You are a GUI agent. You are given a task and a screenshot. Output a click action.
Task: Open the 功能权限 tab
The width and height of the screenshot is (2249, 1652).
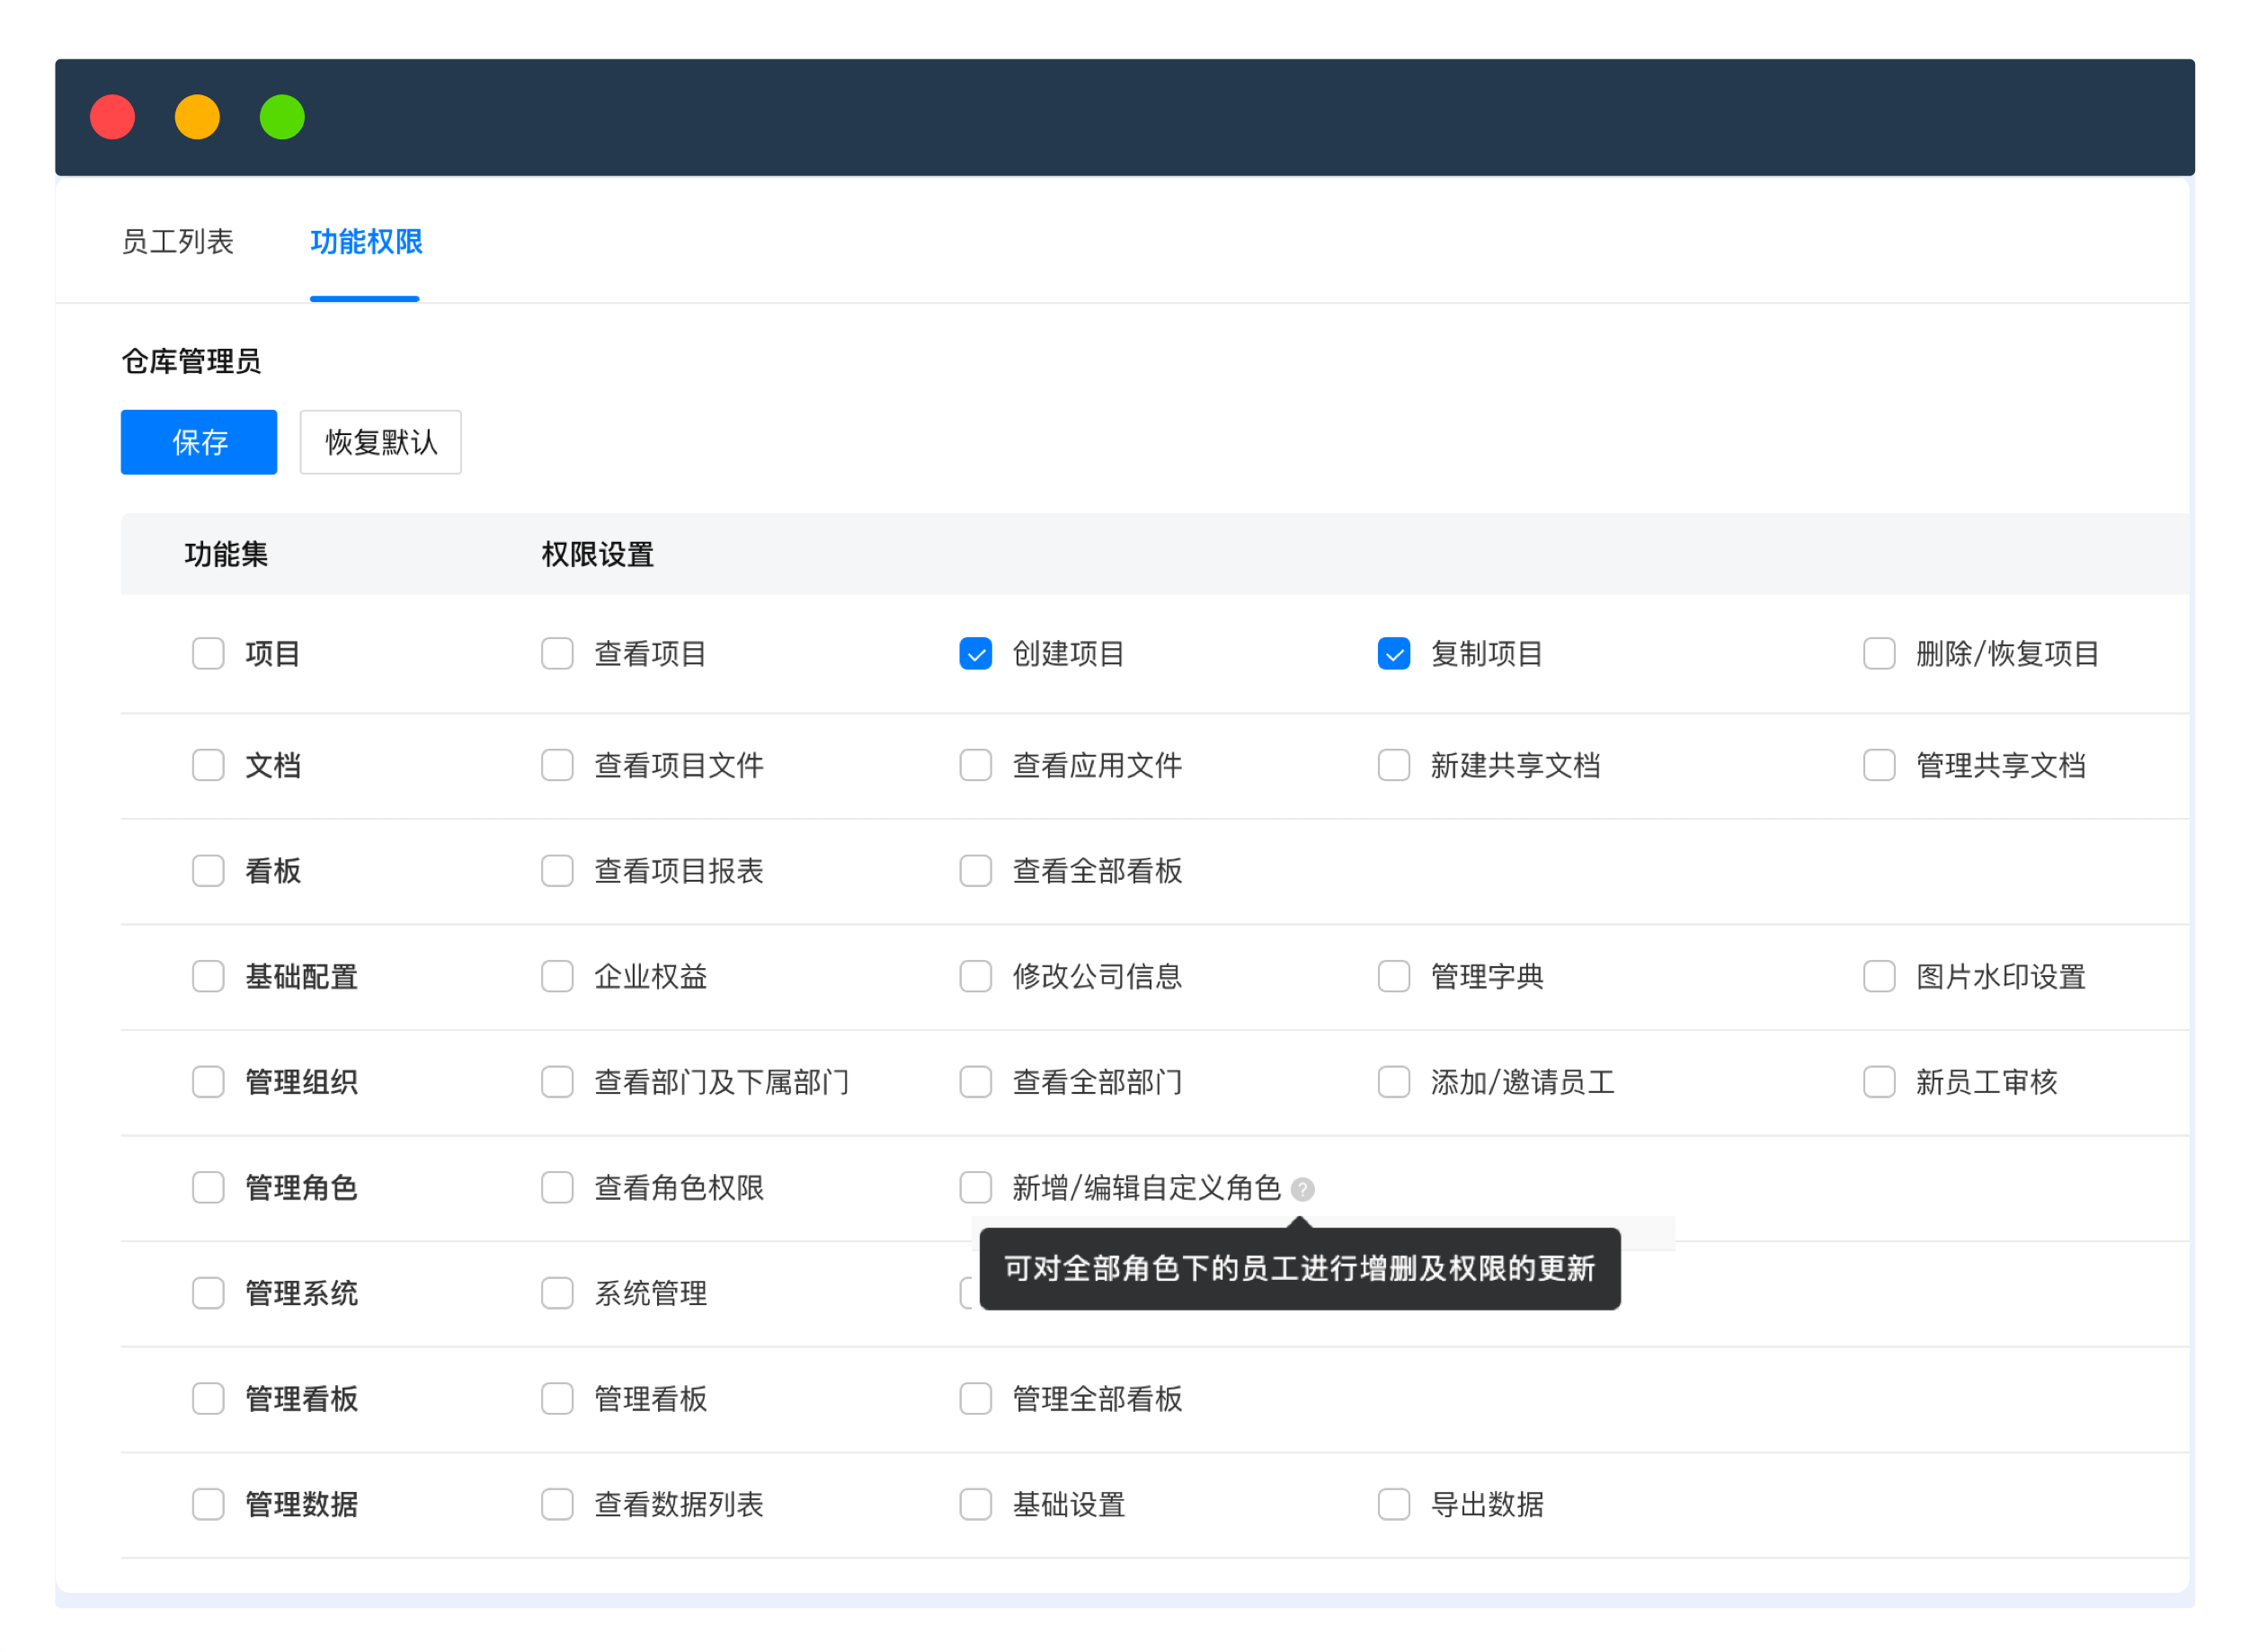coord(366,242)
